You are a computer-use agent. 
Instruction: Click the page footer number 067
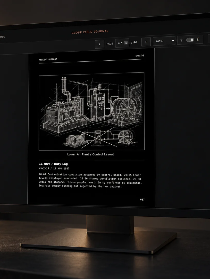tap(142, 199)
